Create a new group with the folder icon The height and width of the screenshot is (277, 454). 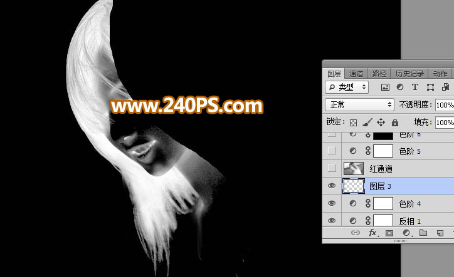423,233
